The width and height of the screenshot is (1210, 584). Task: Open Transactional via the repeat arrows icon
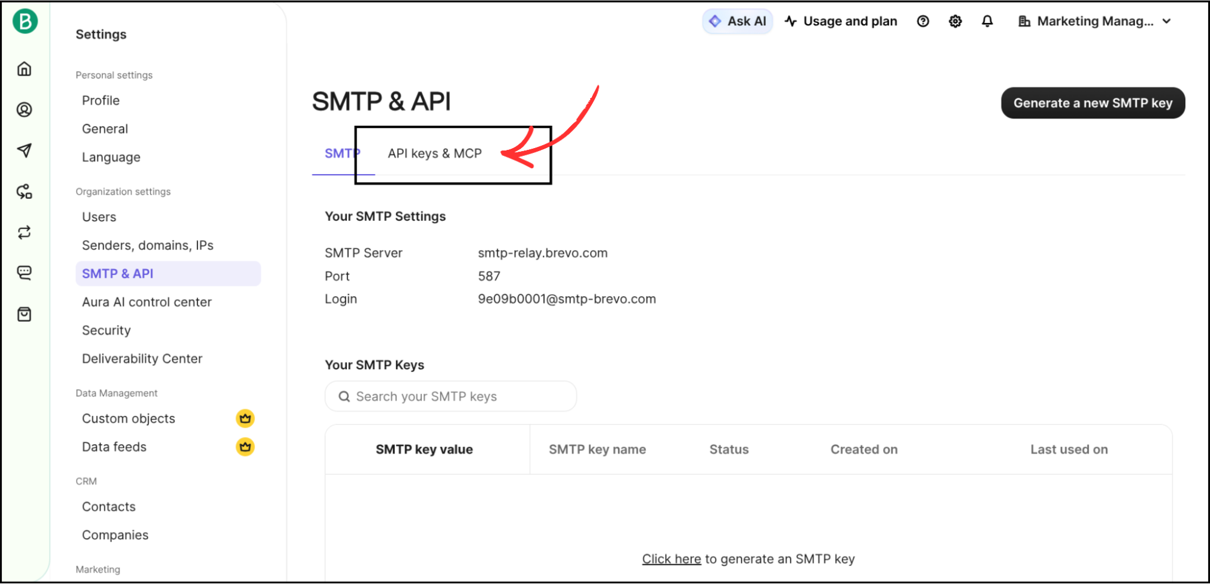24,232
